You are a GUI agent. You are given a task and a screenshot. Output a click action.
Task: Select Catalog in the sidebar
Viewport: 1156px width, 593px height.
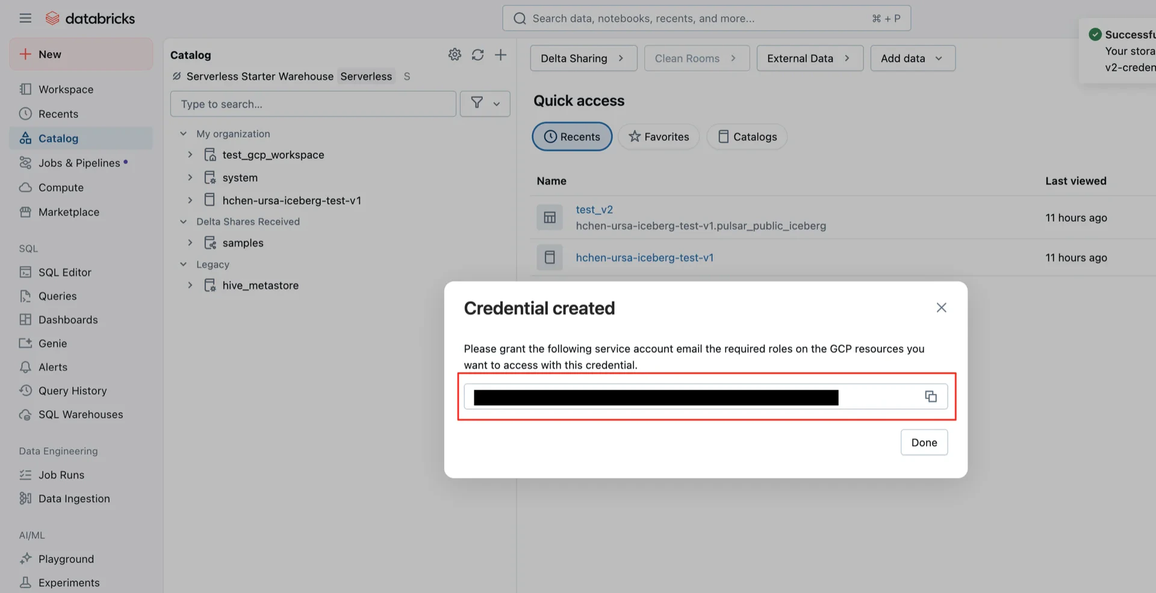coord(81,138)
